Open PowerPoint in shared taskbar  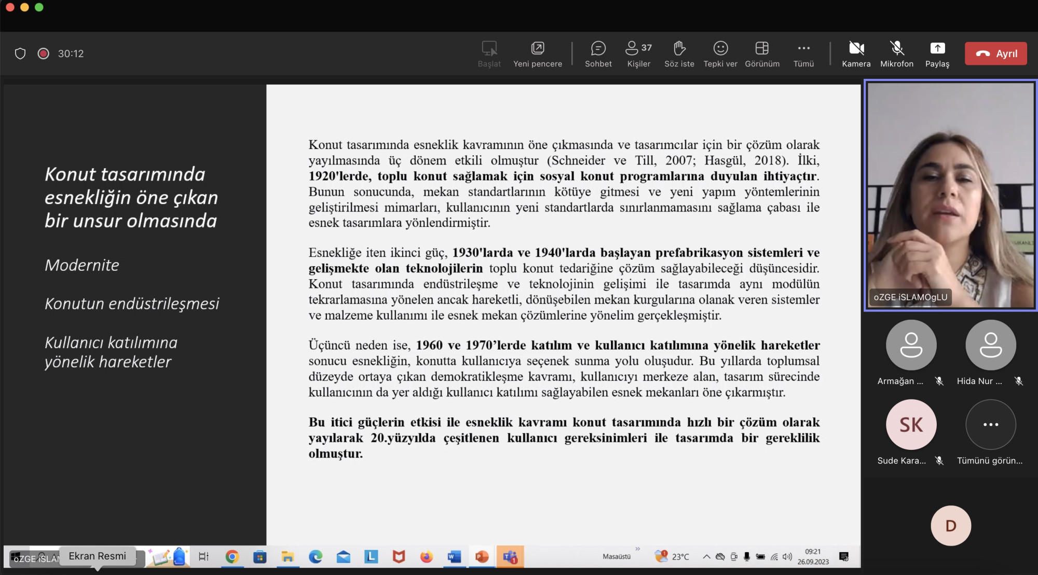[x=482, y=557]
